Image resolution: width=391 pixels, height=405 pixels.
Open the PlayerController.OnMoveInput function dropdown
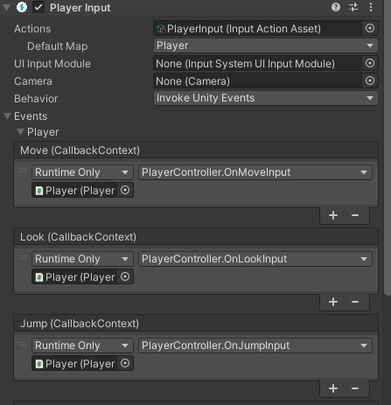click(x=255, y=172)
